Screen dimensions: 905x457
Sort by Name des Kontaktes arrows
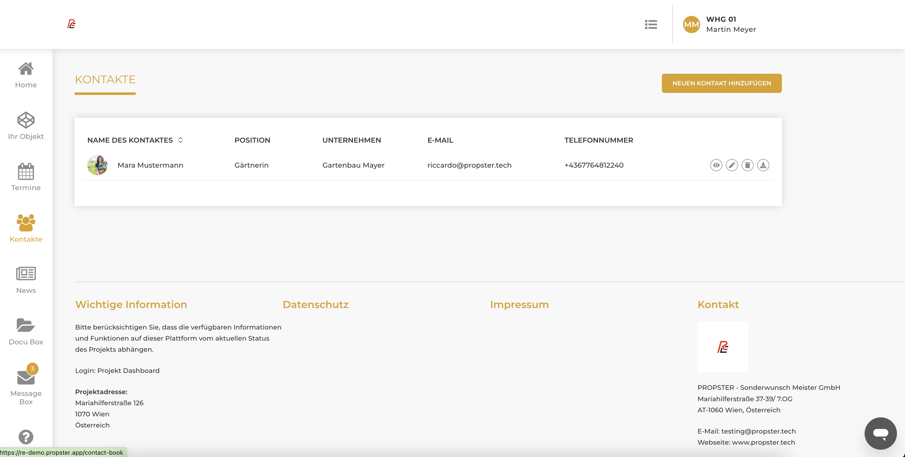(x=180, y=140)
